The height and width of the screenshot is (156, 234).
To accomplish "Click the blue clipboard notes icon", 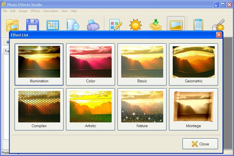I will (x=198, y=25).
